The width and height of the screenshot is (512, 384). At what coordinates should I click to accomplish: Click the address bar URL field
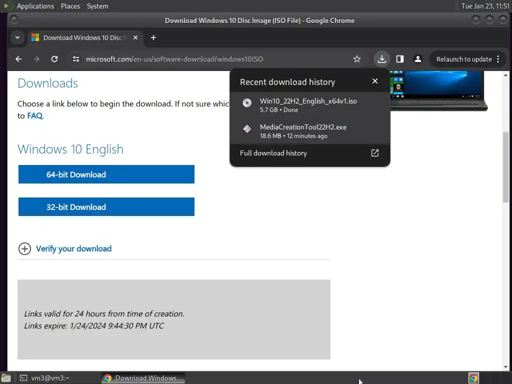(x=209, y=59)
